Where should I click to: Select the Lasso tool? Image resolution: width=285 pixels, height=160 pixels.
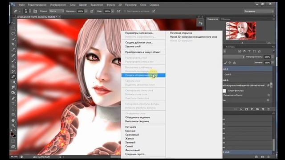pyautogui.click(x=13, y=33)
